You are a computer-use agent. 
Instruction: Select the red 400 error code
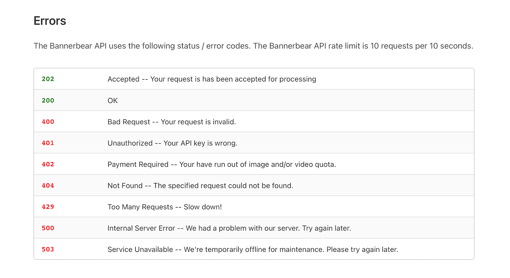tap(48, 122)
